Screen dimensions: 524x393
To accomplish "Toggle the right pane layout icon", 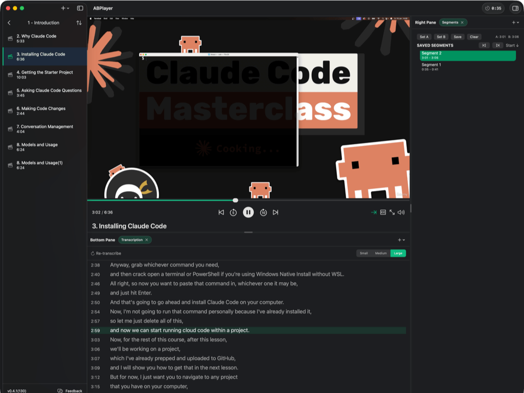I will [515, 8].
